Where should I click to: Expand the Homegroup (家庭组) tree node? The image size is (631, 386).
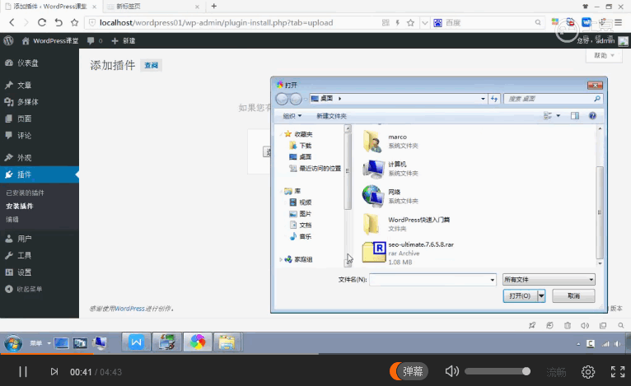coord(281,260)
